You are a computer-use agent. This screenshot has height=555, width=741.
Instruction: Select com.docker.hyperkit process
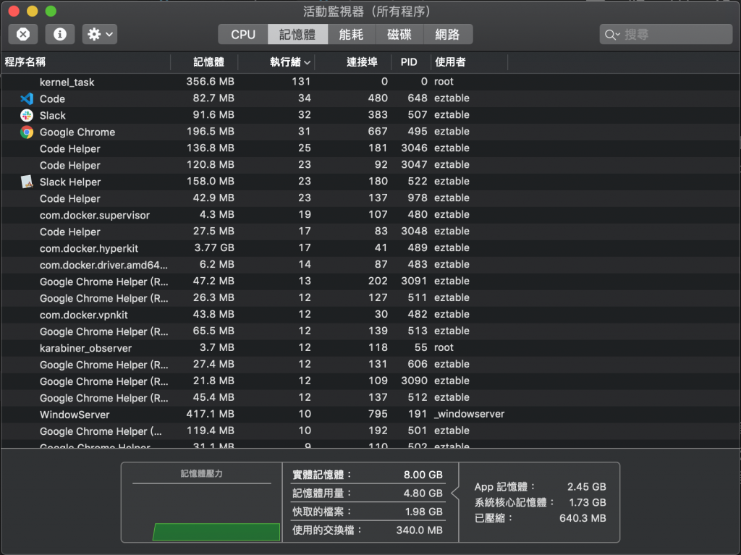(x=370, y=247)
